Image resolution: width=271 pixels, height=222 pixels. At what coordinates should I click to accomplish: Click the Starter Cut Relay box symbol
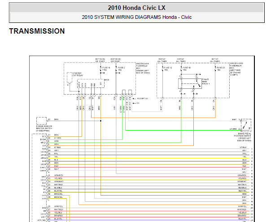tap(70, 78)
